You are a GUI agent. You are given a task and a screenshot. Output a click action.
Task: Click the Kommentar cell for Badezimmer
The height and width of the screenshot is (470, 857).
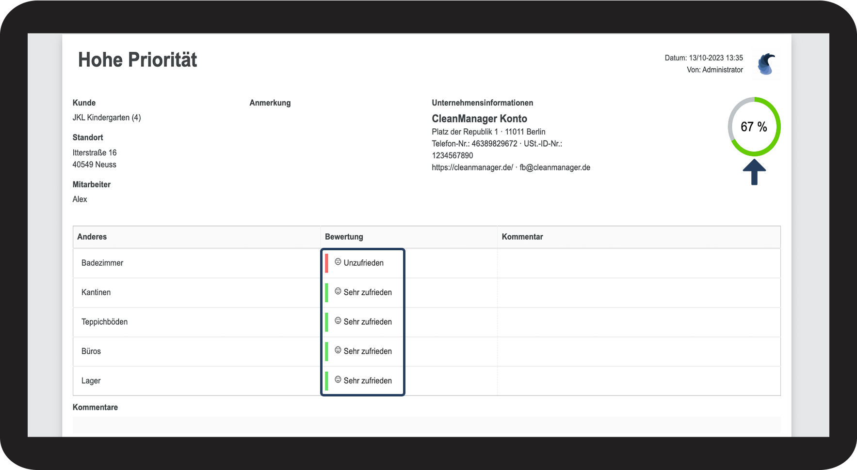[639, 263]
